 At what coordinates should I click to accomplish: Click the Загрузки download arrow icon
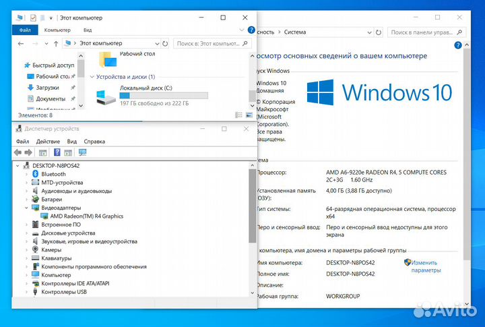(30, 88)
